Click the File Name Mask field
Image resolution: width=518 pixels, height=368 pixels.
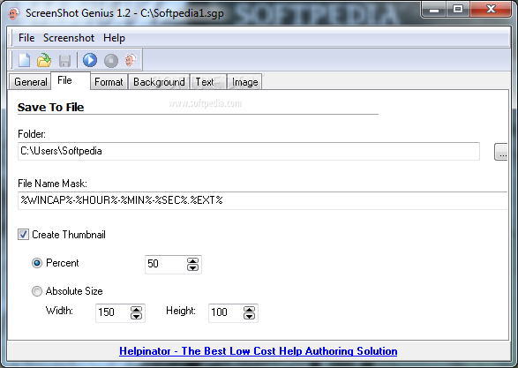point(263,200)
